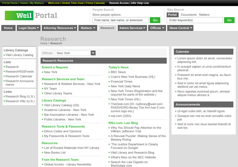Open Research Announcements in sidebar
This screenshot has width=238, height=167.
point(20,83)
